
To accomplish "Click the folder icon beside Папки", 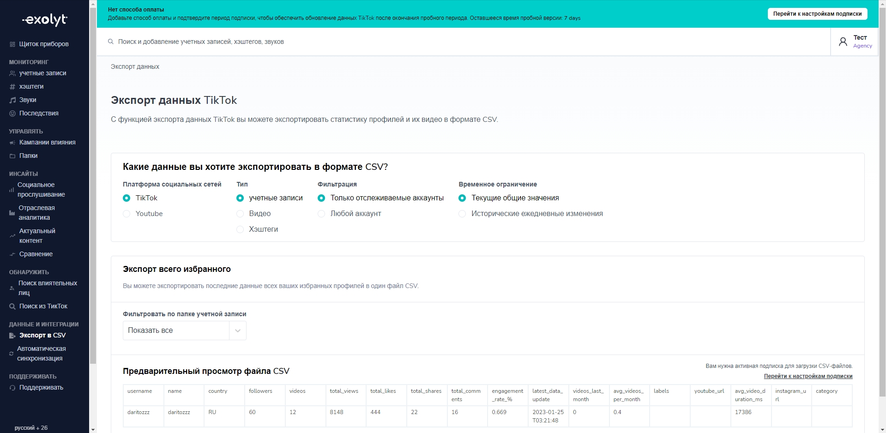I will pyautogui.click(x=12, y=156).
